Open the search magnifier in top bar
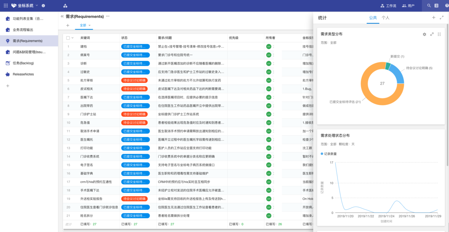449x232 pixels. click(x=429, y=6)
